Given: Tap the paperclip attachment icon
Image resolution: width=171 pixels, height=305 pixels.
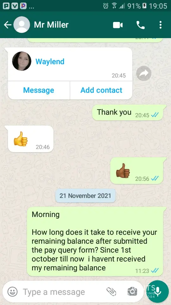Looking at the screenshot, I should [111, 292].
